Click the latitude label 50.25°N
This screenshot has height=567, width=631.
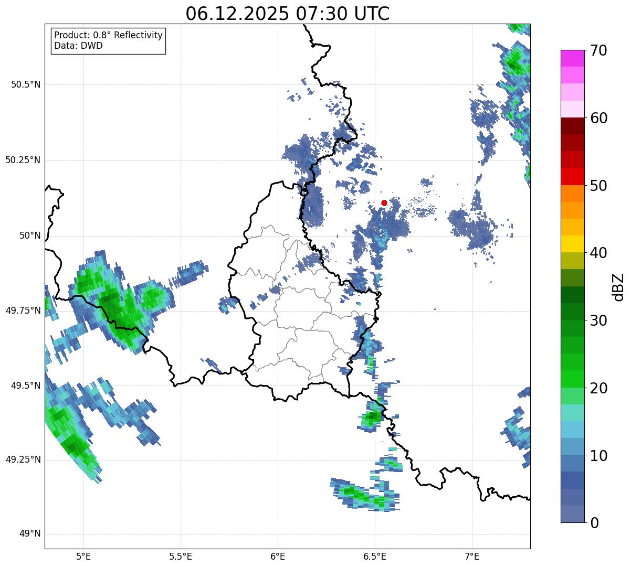(x=23, y=160)
